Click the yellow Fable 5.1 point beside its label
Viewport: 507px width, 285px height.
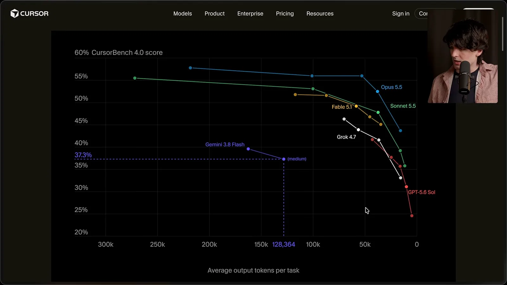356,106
